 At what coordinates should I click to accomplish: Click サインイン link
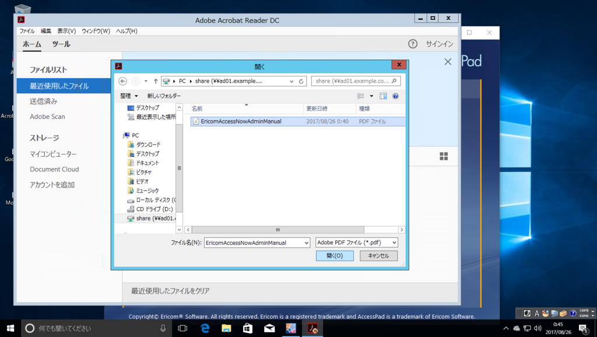point(440,44)
